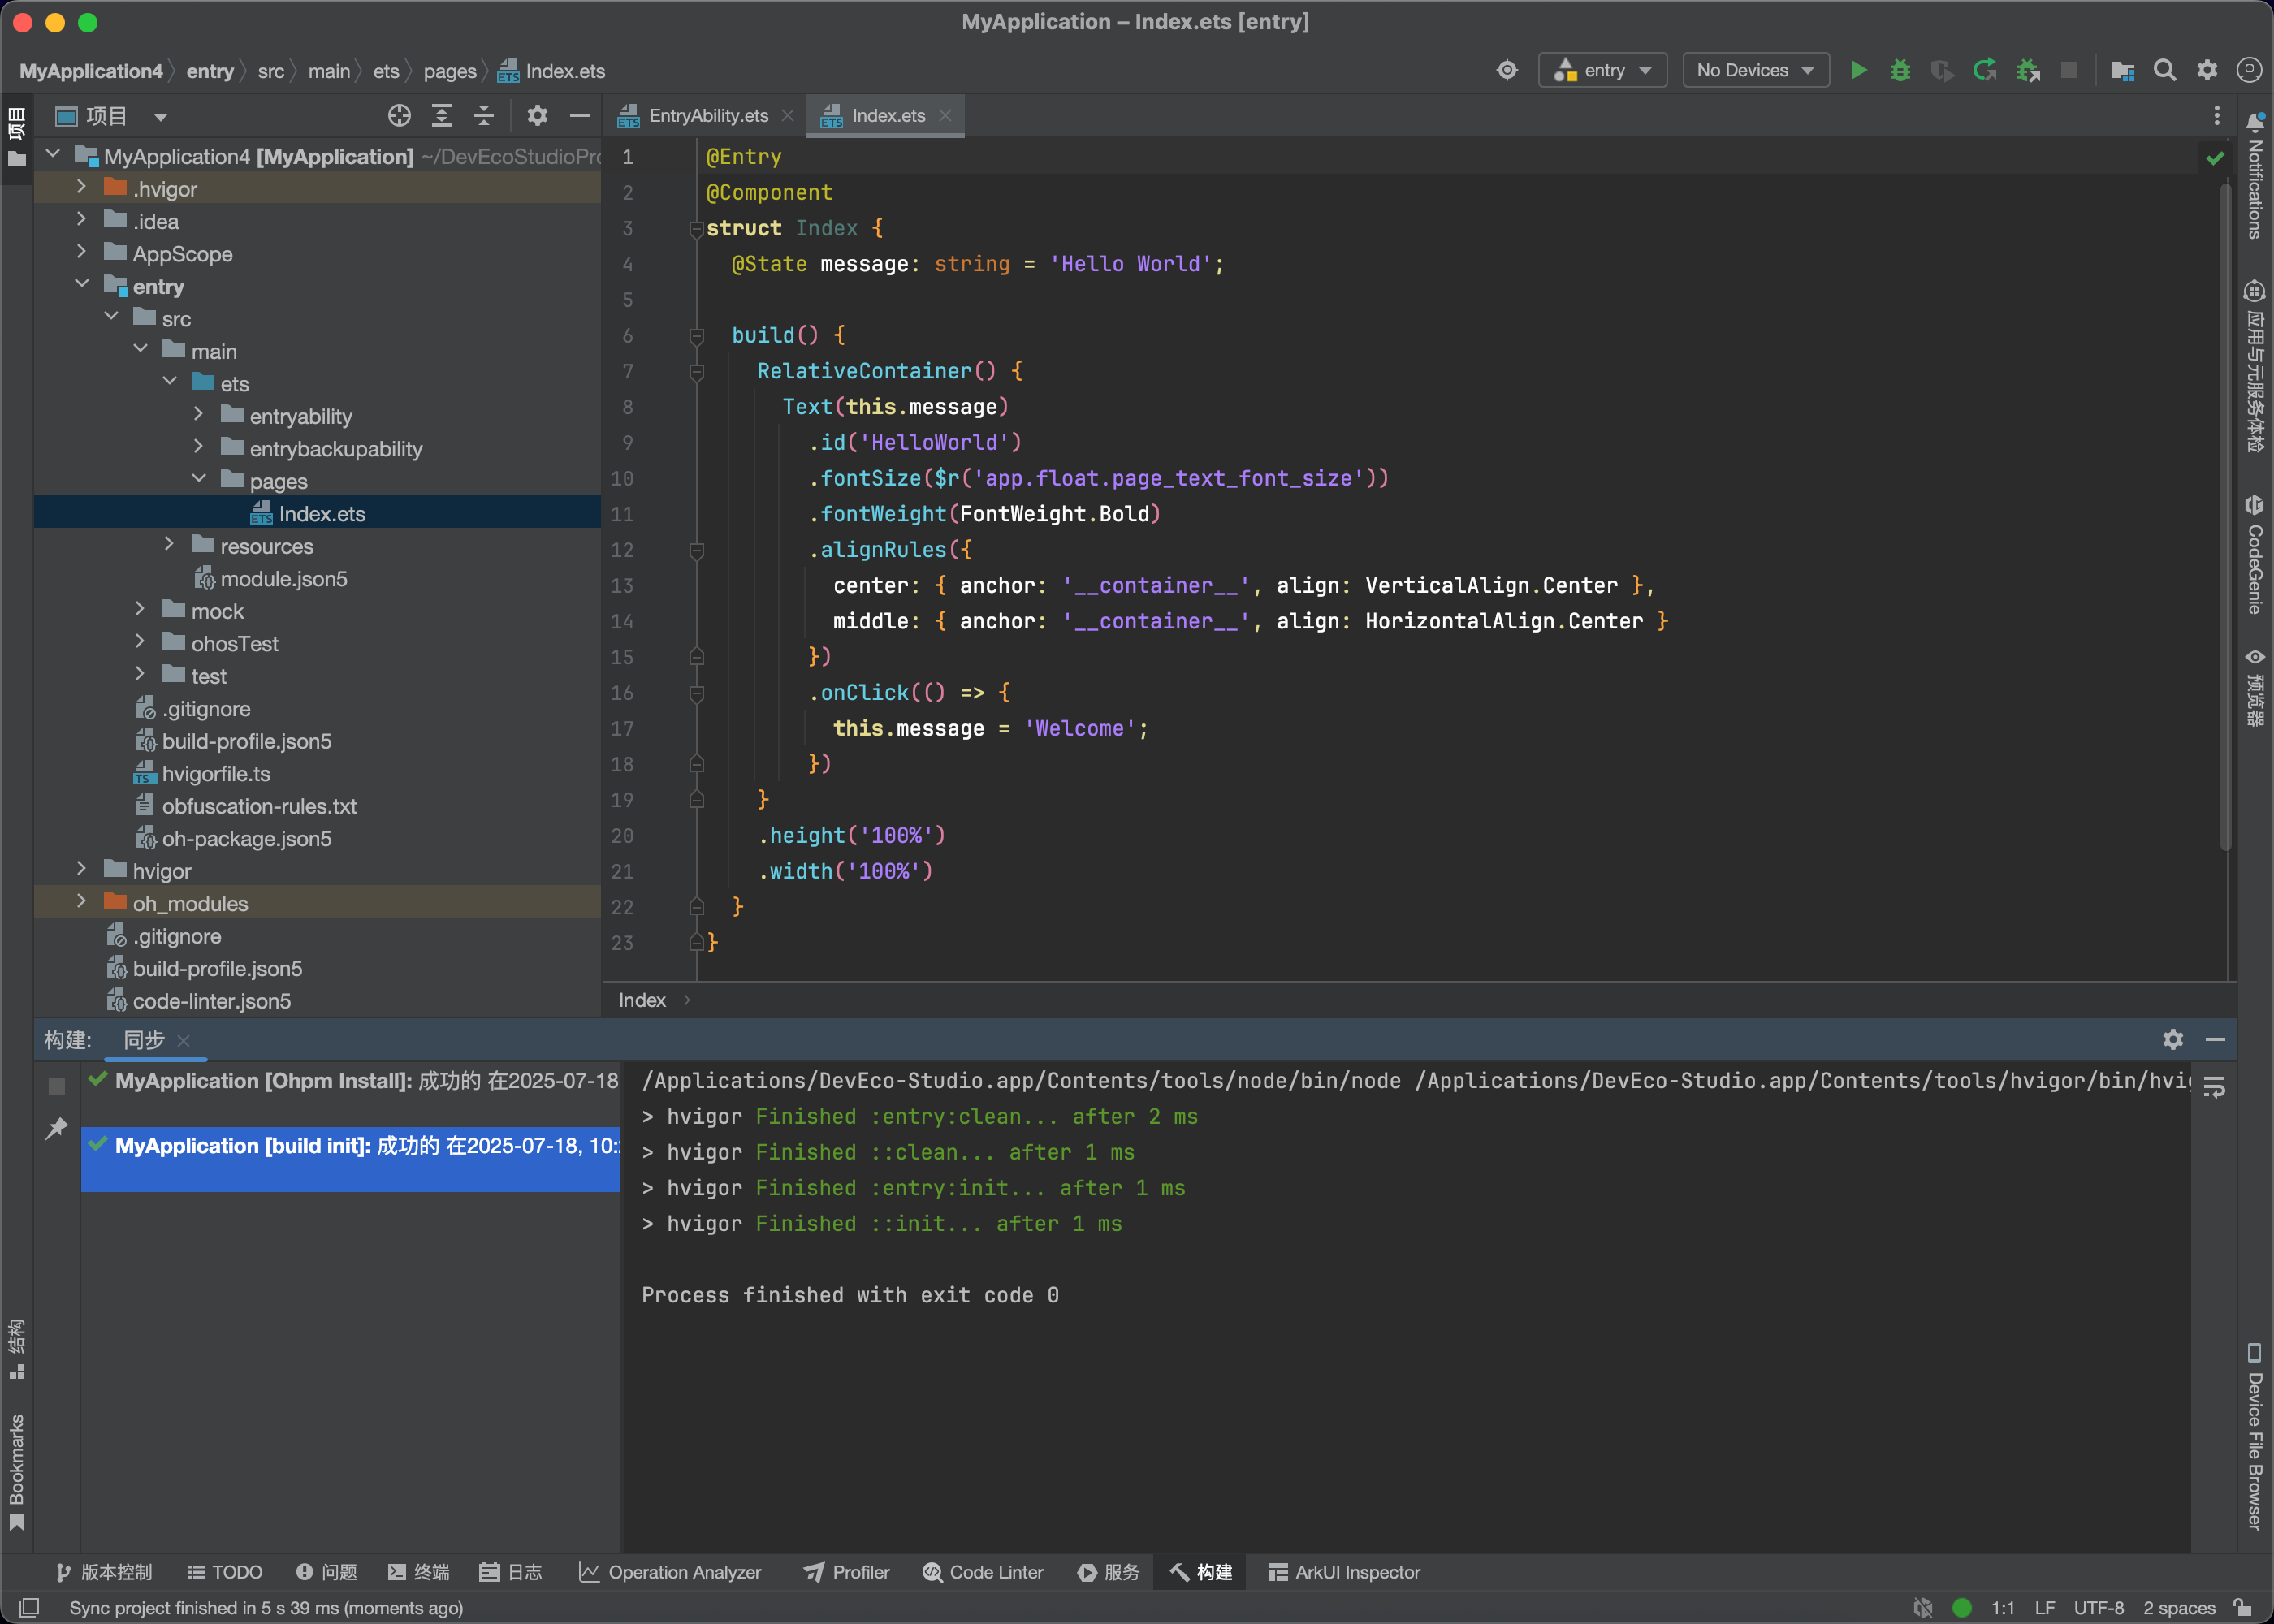Open the TODO tool window tab
The height and width of the screenshot is (1624, 2274).
[x=225, y=1572]
